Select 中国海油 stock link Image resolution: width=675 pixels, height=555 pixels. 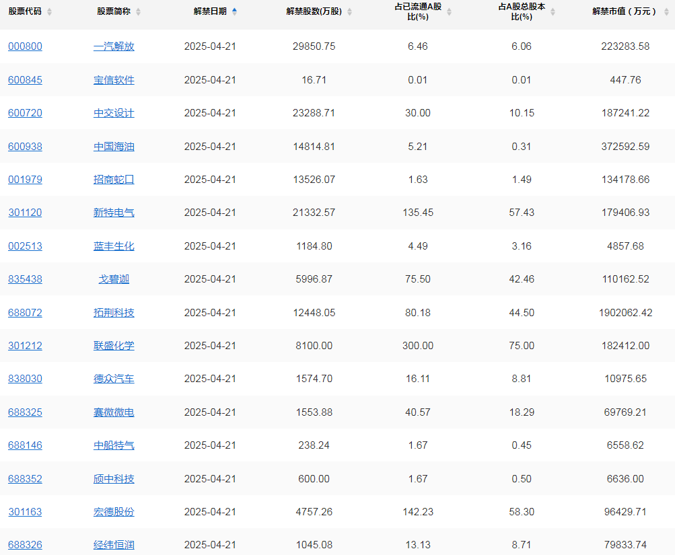114,146
